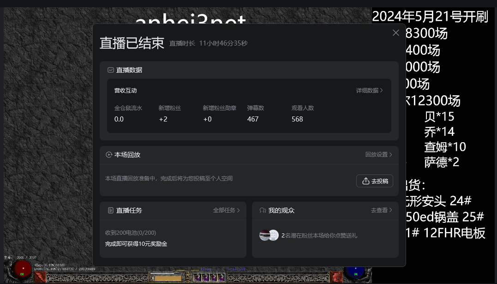Click the 弹幕数 value 467
The height and width of the screenshot is (284, 497).
253,119
